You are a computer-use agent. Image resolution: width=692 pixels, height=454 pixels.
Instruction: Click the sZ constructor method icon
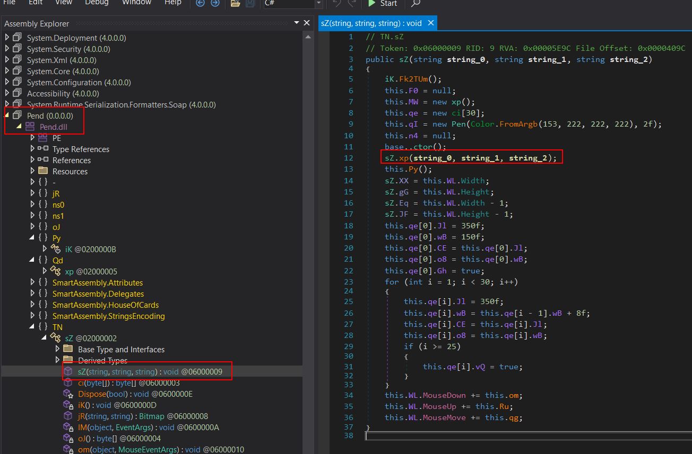coord(68,372)
